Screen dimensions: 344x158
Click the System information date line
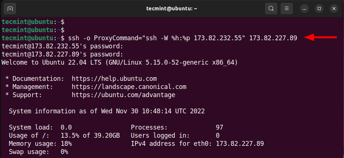(107, 111)
